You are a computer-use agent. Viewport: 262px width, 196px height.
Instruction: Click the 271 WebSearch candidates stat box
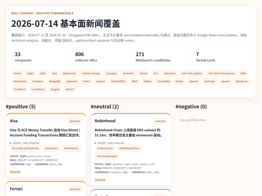click(161, 57)
